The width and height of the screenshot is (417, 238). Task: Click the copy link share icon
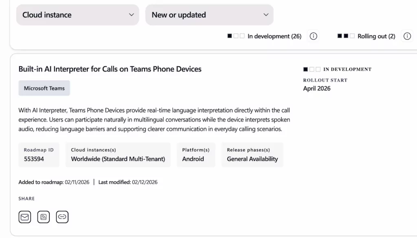click(x=62, y=216)
